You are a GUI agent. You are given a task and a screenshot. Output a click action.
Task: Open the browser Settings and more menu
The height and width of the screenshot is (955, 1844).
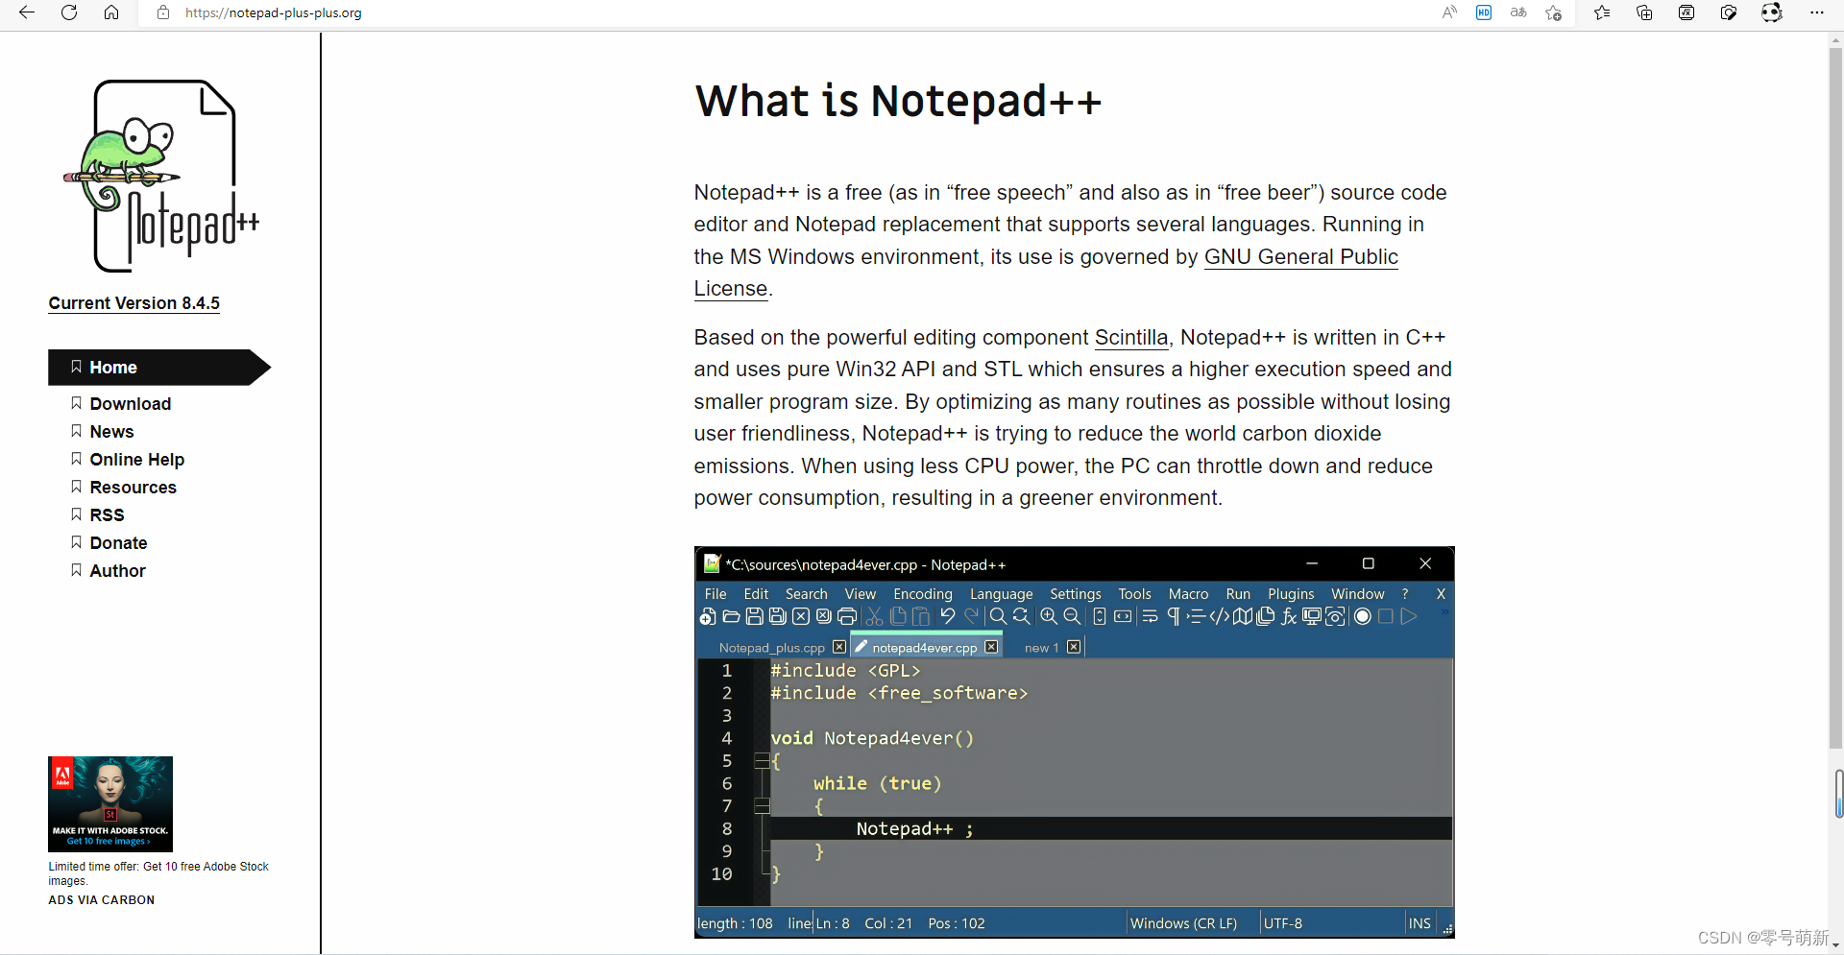tap(1816, 12)
